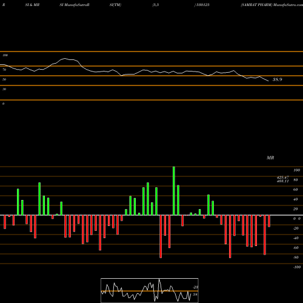Viewport: 303px width, 303px height.
Task: Click the 'SI(TM)' header label
Action: 115,5
